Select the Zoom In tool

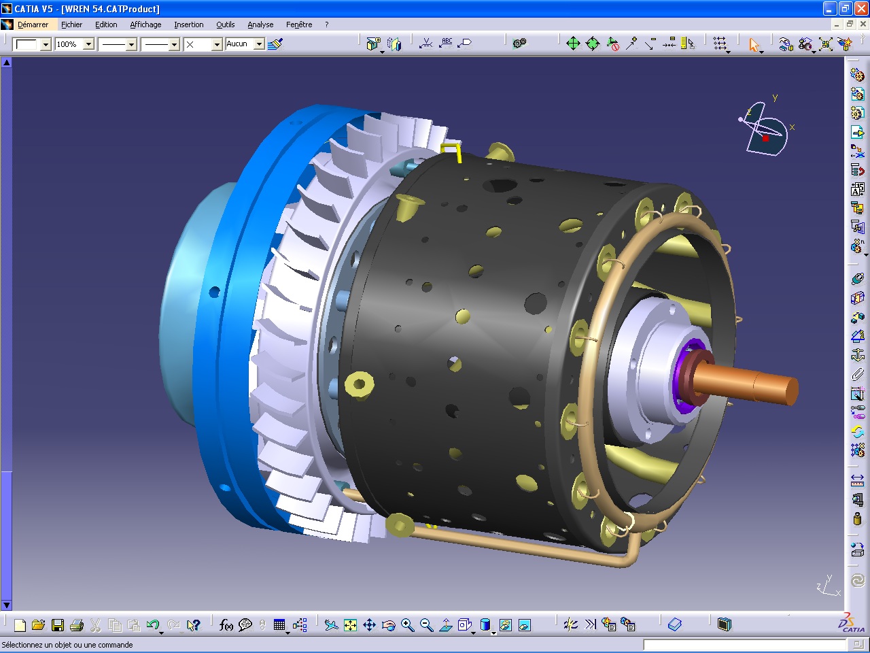pos(408,624)
